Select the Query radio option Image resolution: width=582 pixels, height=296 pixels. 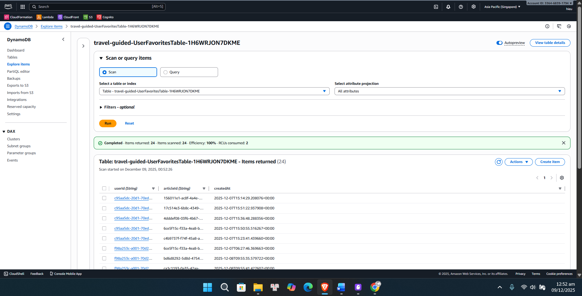click(166, 72)
